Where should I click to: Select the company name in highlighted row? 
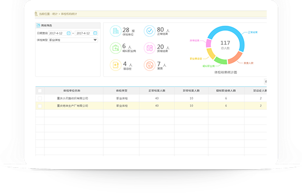[x=73, y=106]
